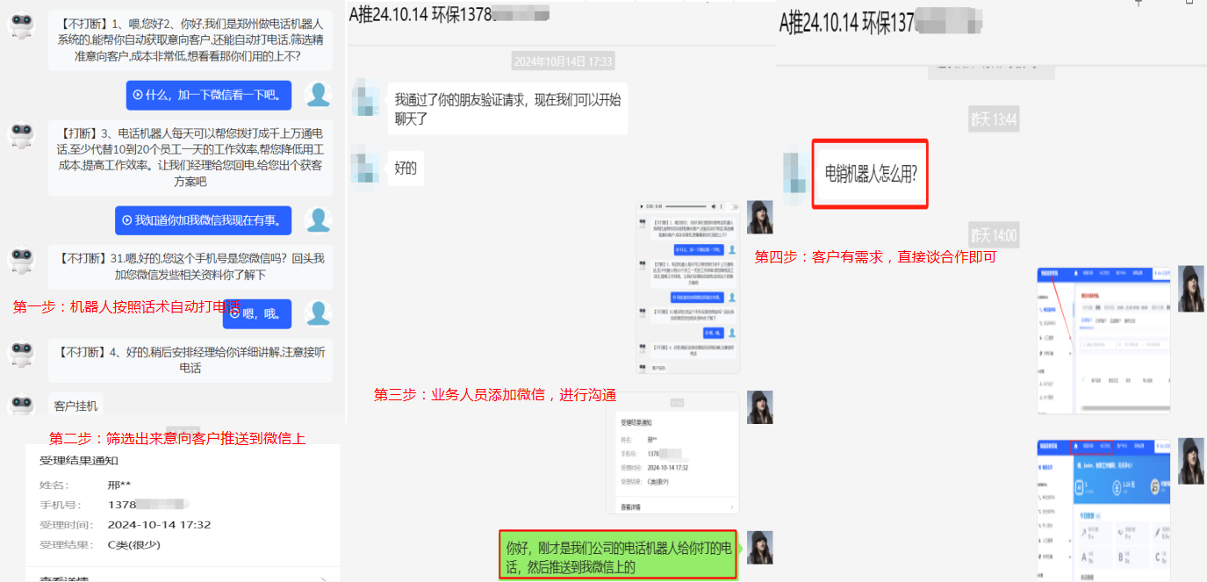Click blurred avatar beside '电销机器人怎么用?'
Image resolution: width=1207 pixels, height=582 pixels.
click(x=795, y=173)
